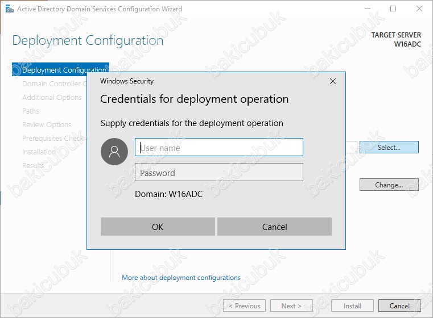Click the Credentials for deployment operation heading
This screenshot has width=433, height=318.
[x=194, y=99]
